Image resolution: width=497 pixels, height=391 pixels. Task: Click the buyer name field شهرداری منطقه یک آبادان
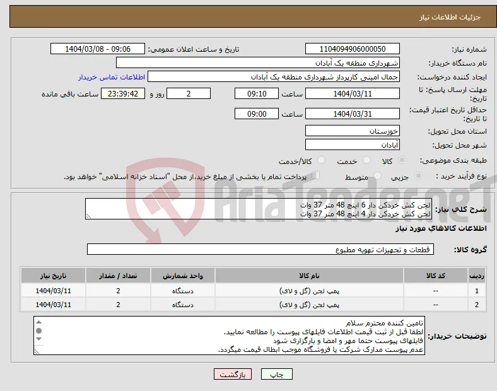click(258, 62)
